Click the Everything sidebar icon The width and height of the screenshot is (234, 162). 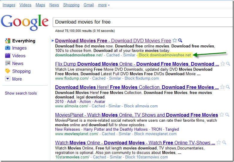pos(7,41)
